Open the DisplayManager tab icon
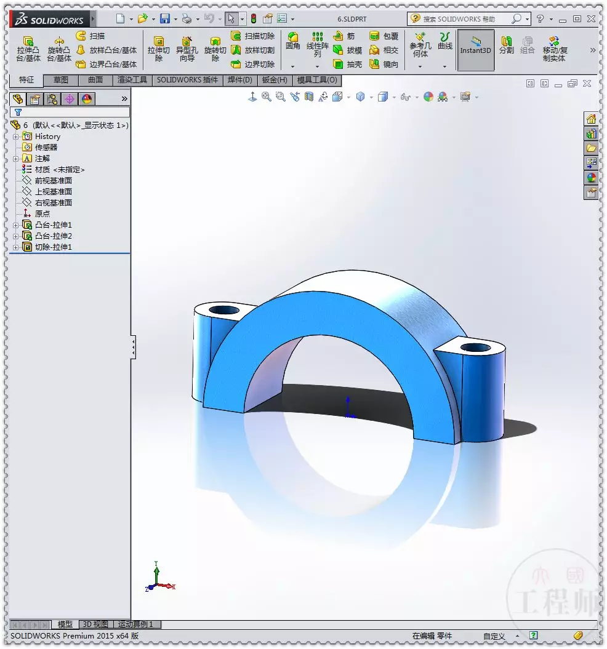 coord(87,99)
